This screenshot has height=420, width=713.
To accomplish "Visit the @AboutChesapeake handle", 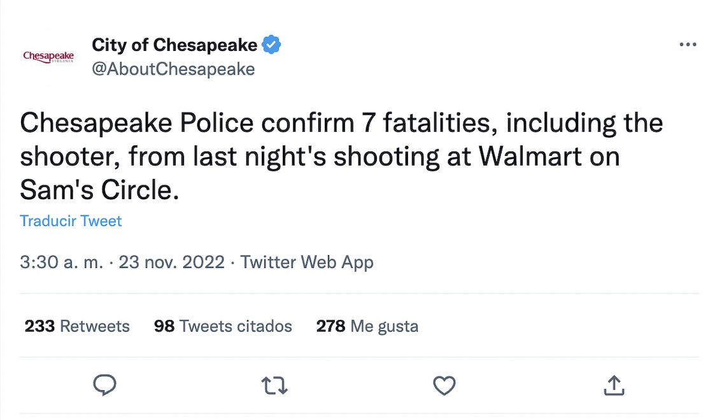I will point(173,69).
